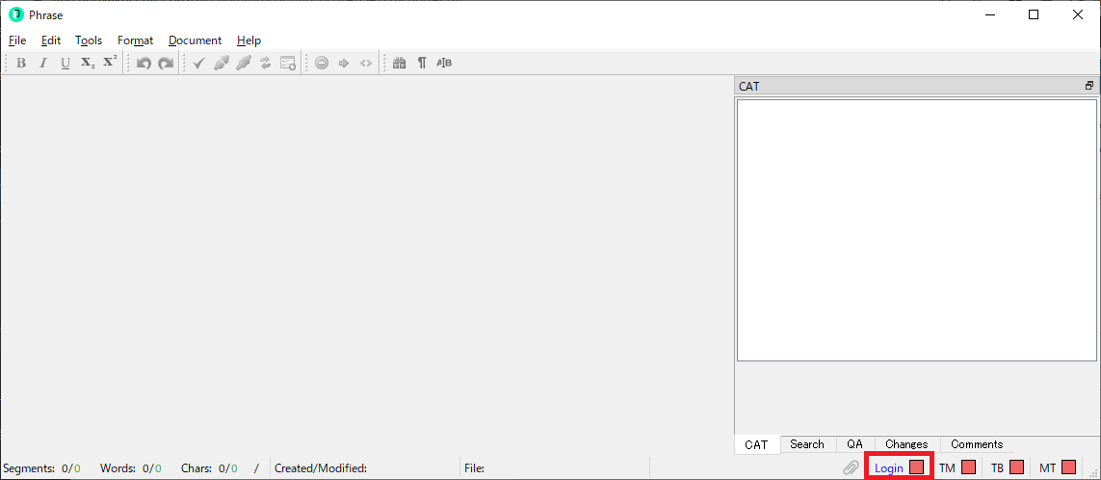Click the red MT status square
The width and height of the screenshot is (1101, 480).
coord(1068,467)
